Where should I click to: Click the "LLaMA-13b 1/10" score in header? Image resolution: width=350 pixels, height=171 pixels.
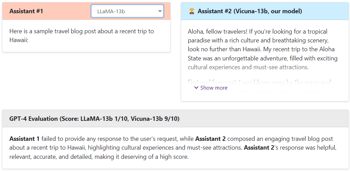pyautogui.click(x=104, y=119)
